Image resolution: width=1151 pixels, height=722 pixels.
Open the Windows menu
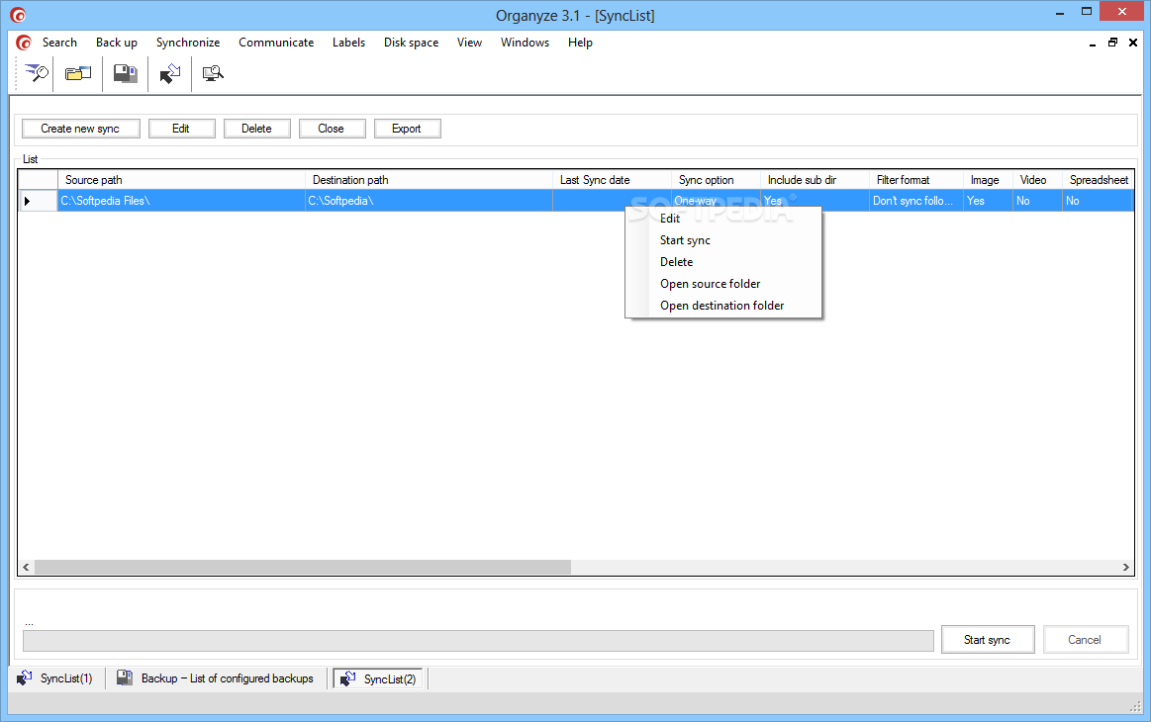[x=525, y=43]
